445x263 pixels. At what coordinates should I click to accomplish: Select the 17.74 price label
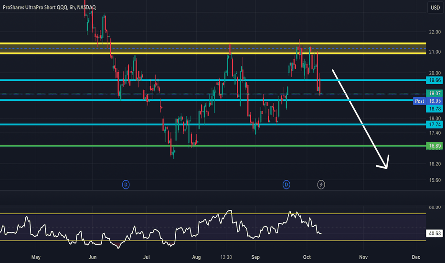tap(434, 124)
